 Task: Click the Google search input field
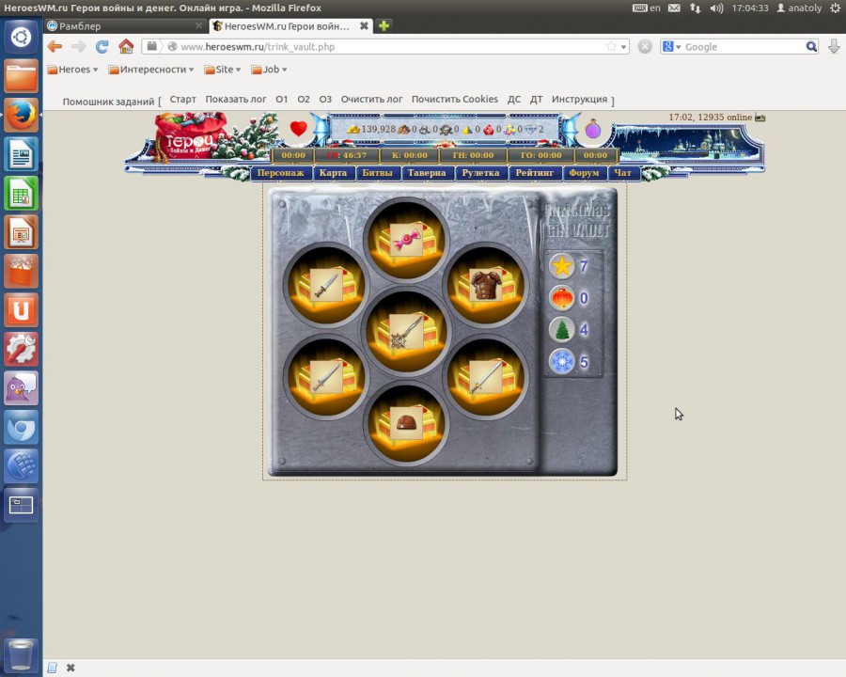(x=743, y=47)
